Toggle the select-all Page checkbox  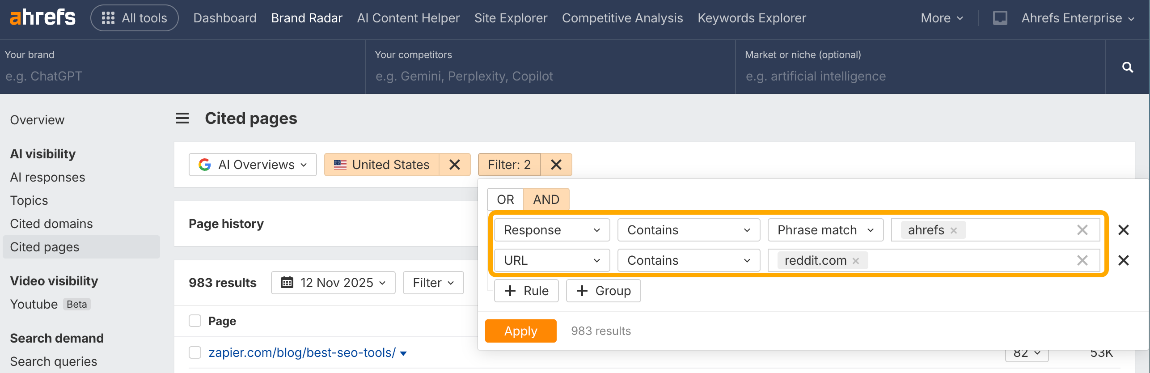(195, 321)
